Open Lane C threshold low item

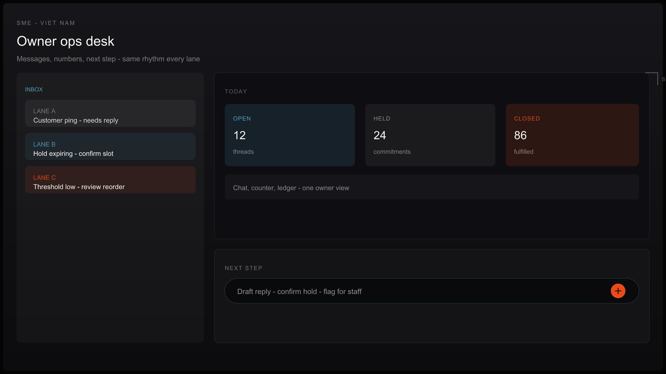(x=110, y=180)
